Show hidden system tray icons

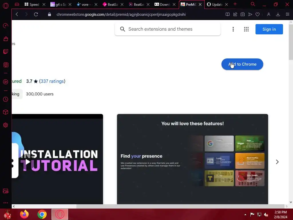pos(245,215)
